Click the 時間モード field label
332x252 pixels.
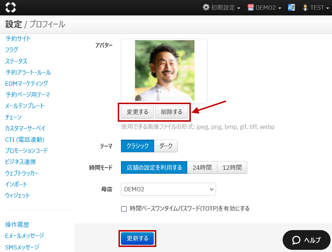[x=101, y=168]
